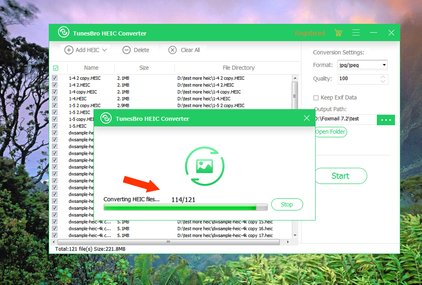Close the TunesBro main window
Viewport: 422px width, 285px height.
tap(391, 33)
